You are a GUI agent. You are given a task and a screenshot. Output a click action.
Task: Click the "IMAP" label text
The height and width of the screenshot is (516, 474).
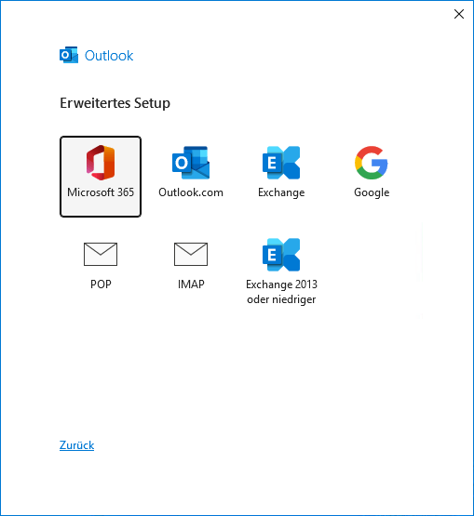191,284
